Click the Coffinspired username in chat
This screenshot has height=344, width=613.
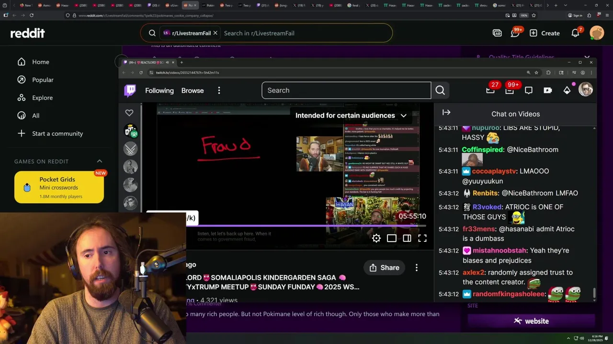click(483, 150)
